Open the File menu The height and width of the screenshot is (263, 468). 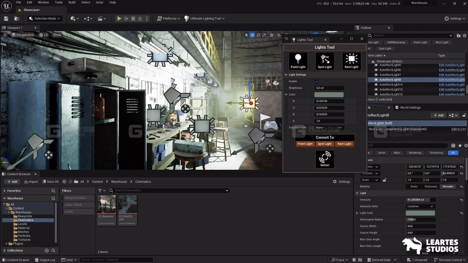(19, 3)
